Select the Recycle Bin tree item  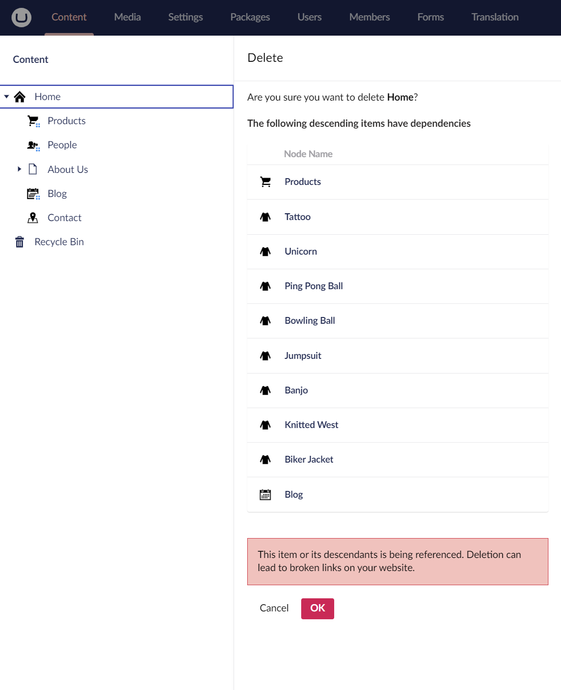59,242
